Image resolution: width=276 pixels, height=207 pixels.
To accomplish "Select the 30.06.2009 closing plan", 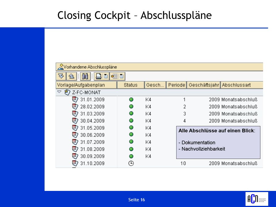I will pos(92,135).
